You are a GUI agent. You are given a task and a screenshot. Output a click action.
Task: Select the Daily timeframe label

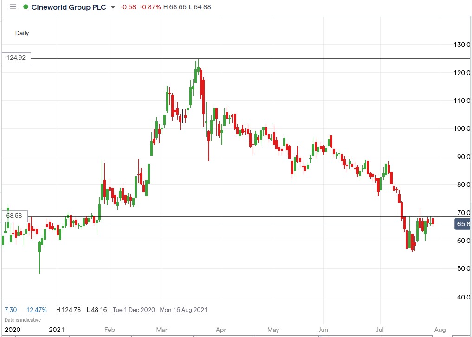tap(22, 33)
